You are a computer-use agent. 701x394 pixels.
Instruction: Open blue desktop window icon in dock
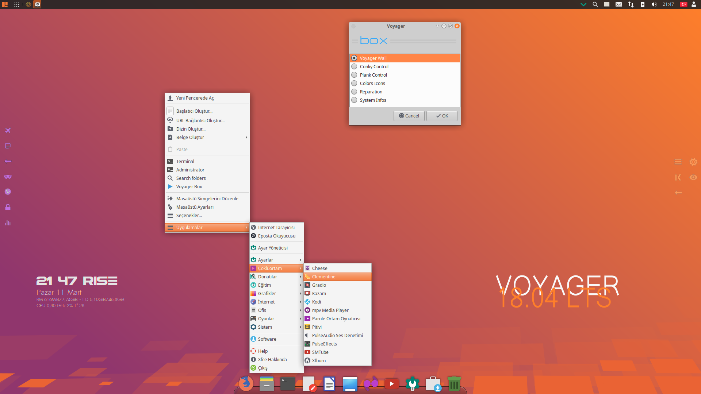coord(350,384)
